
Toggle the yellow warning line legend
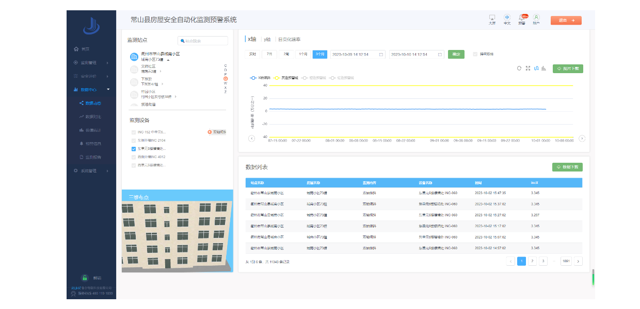(x=286, y=78)
